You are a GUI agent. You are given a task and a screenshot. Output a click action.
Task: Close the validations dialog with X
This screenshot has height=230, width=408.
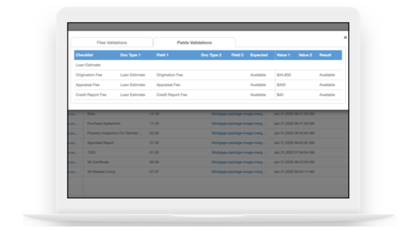tap(345, 37)
